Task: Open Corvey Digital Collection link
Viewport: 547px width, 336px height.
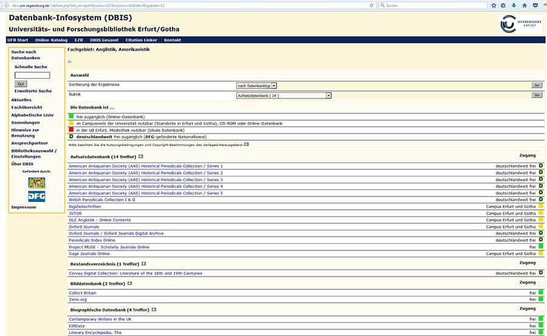Action: [x=136, y=274]
